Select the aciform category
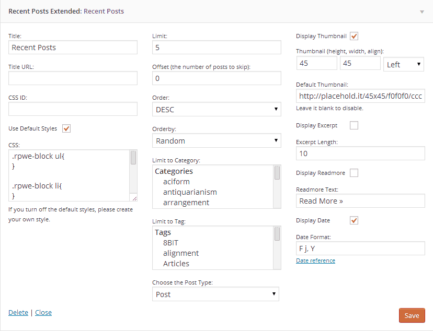 [176, 182]
